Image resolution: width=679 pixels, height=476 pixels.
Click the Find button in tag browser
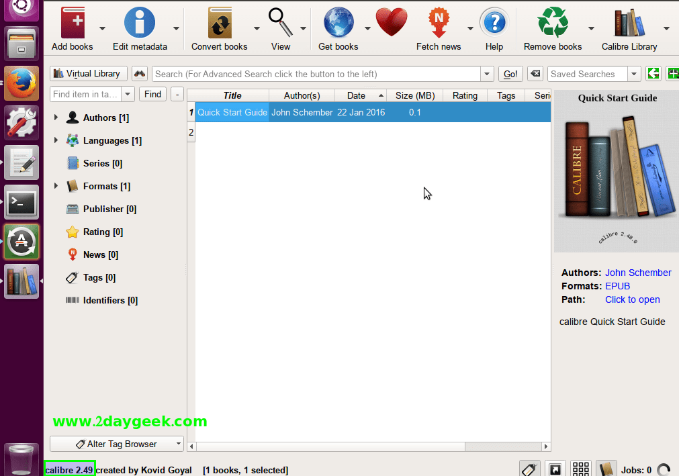click(152, 94)
